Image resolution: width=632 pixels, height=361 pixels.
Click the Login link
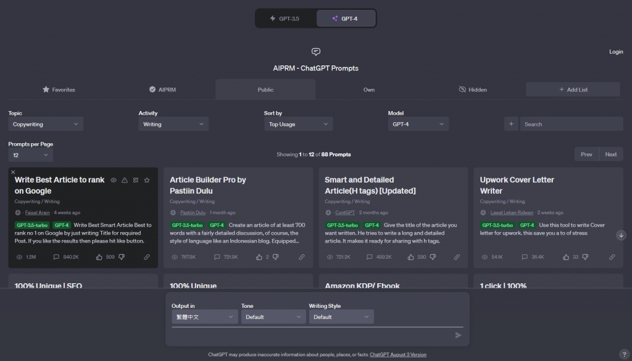(616, 52)
